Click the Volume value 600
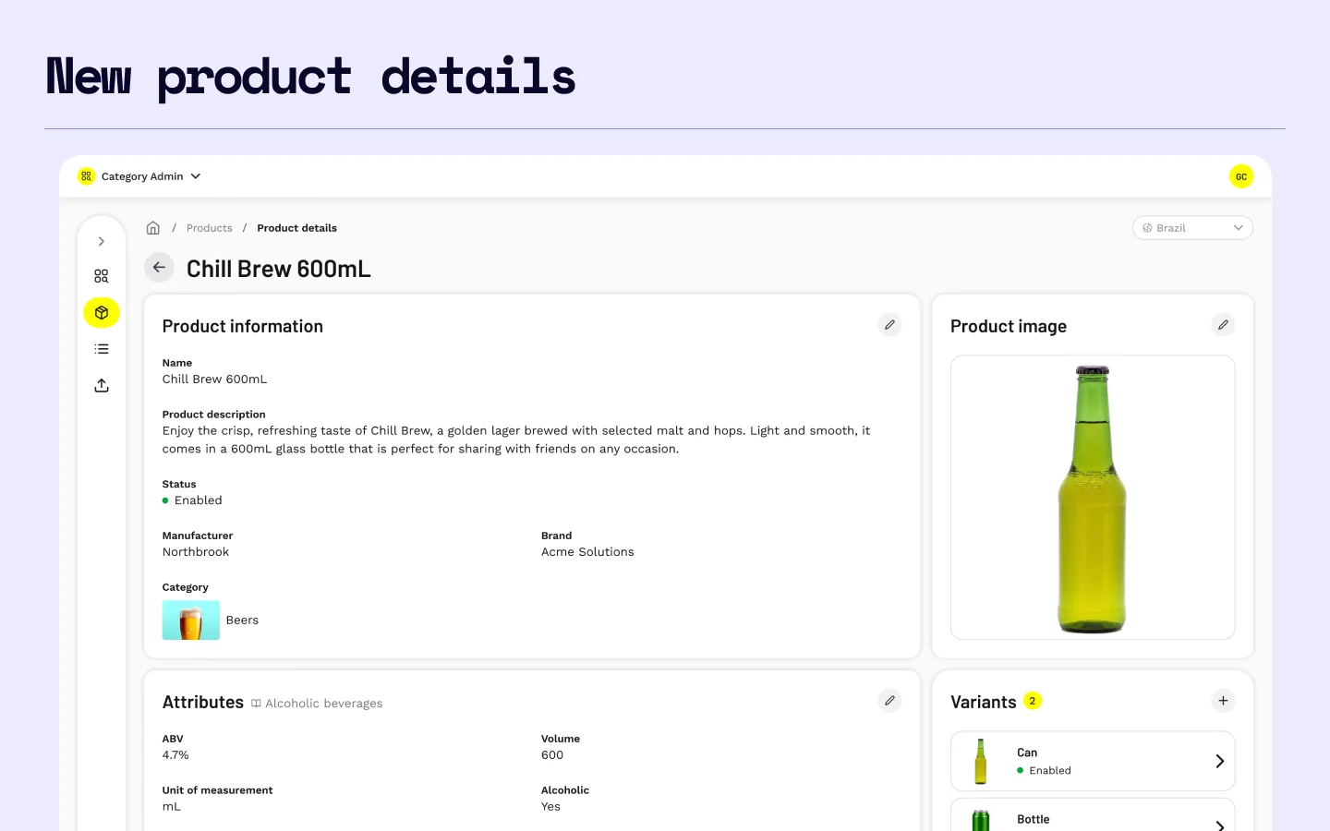Viewport: 1330px width, 831px height. [x=552, y=755]
